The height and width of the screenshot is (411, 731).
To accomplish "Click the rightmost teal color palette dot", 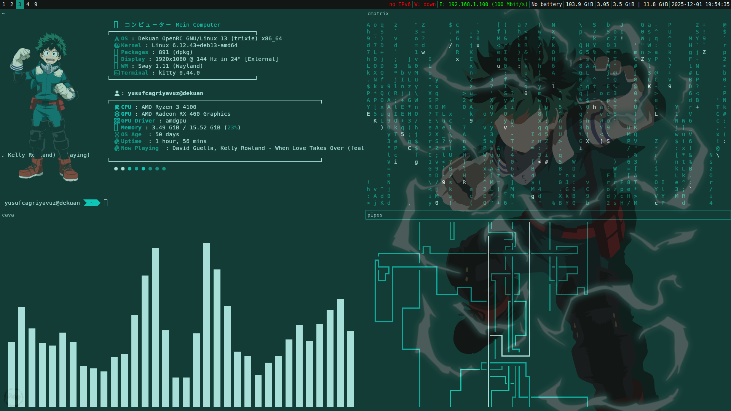I will [164, 169].
